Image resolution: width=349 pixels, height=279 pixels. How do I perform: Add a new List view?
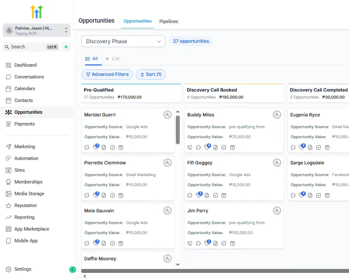(113, 59)
